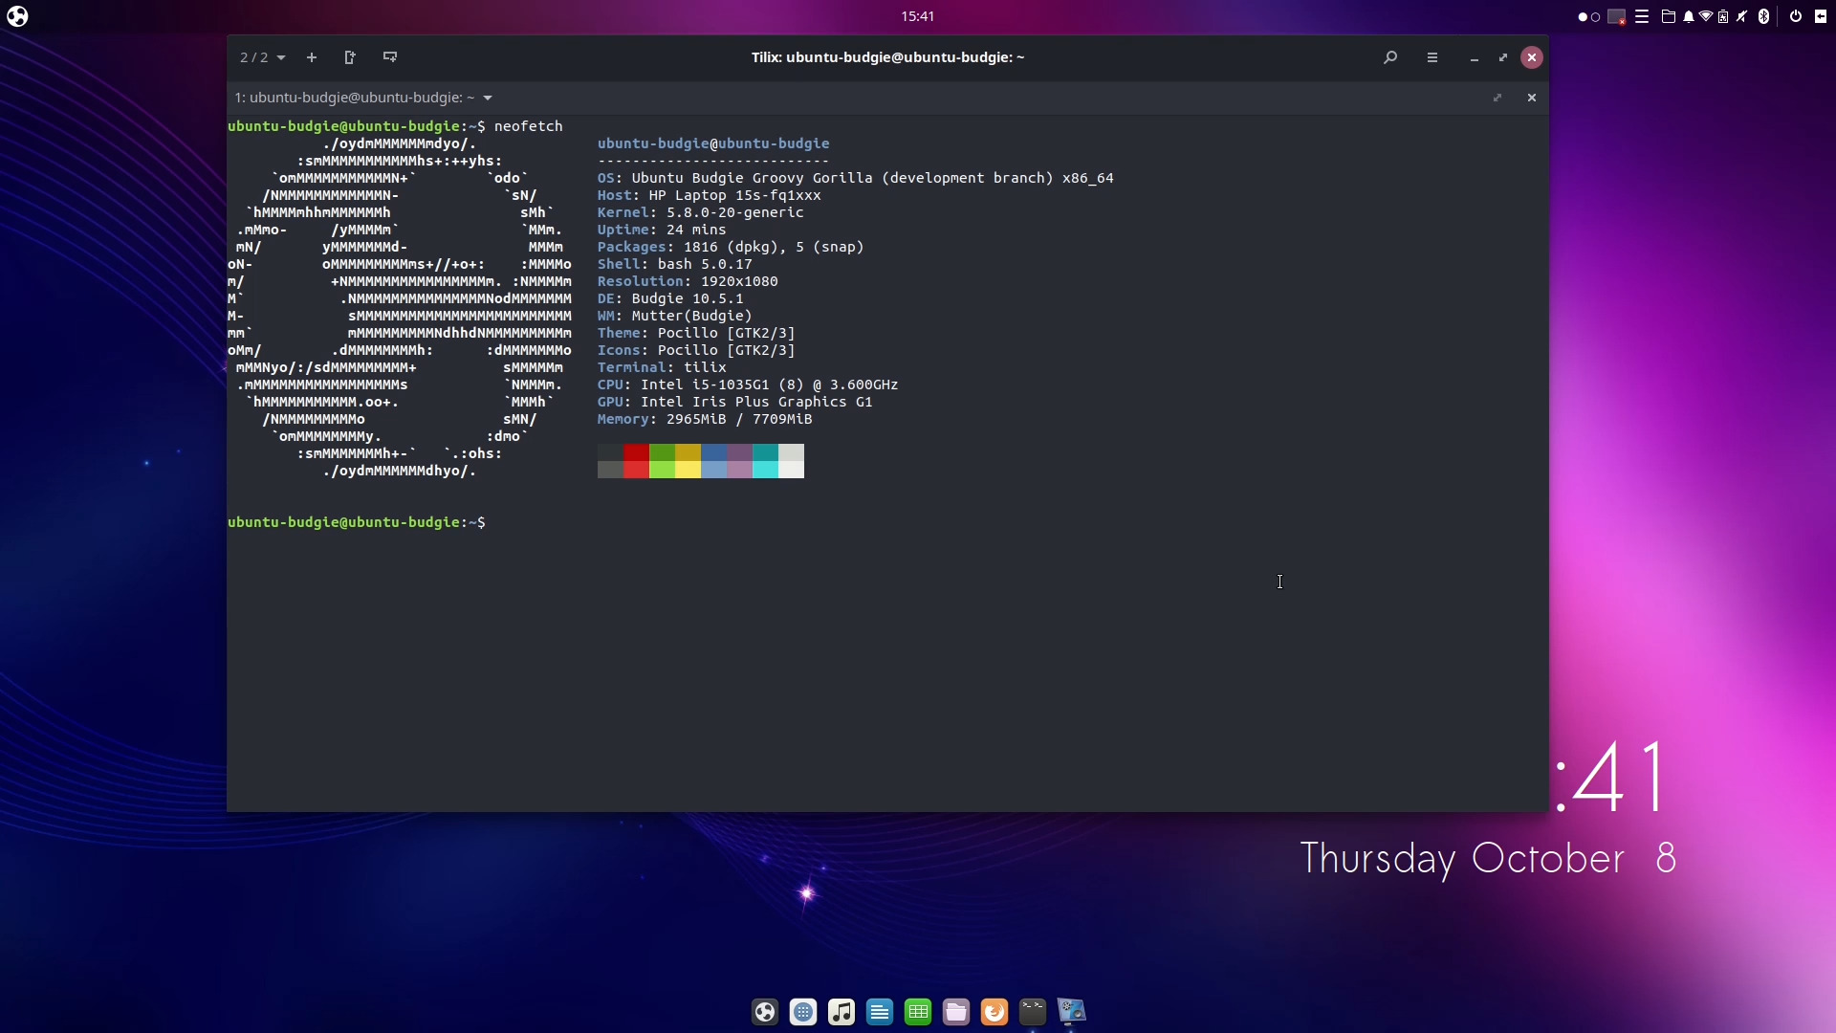1836x1033 pixels.
Task: Maximize the current terminal pane
Action: click(x=1497, y=97)
